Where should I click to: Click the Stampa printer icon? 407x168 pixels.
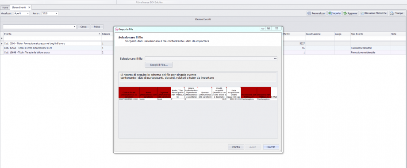(x=392, y=13)
